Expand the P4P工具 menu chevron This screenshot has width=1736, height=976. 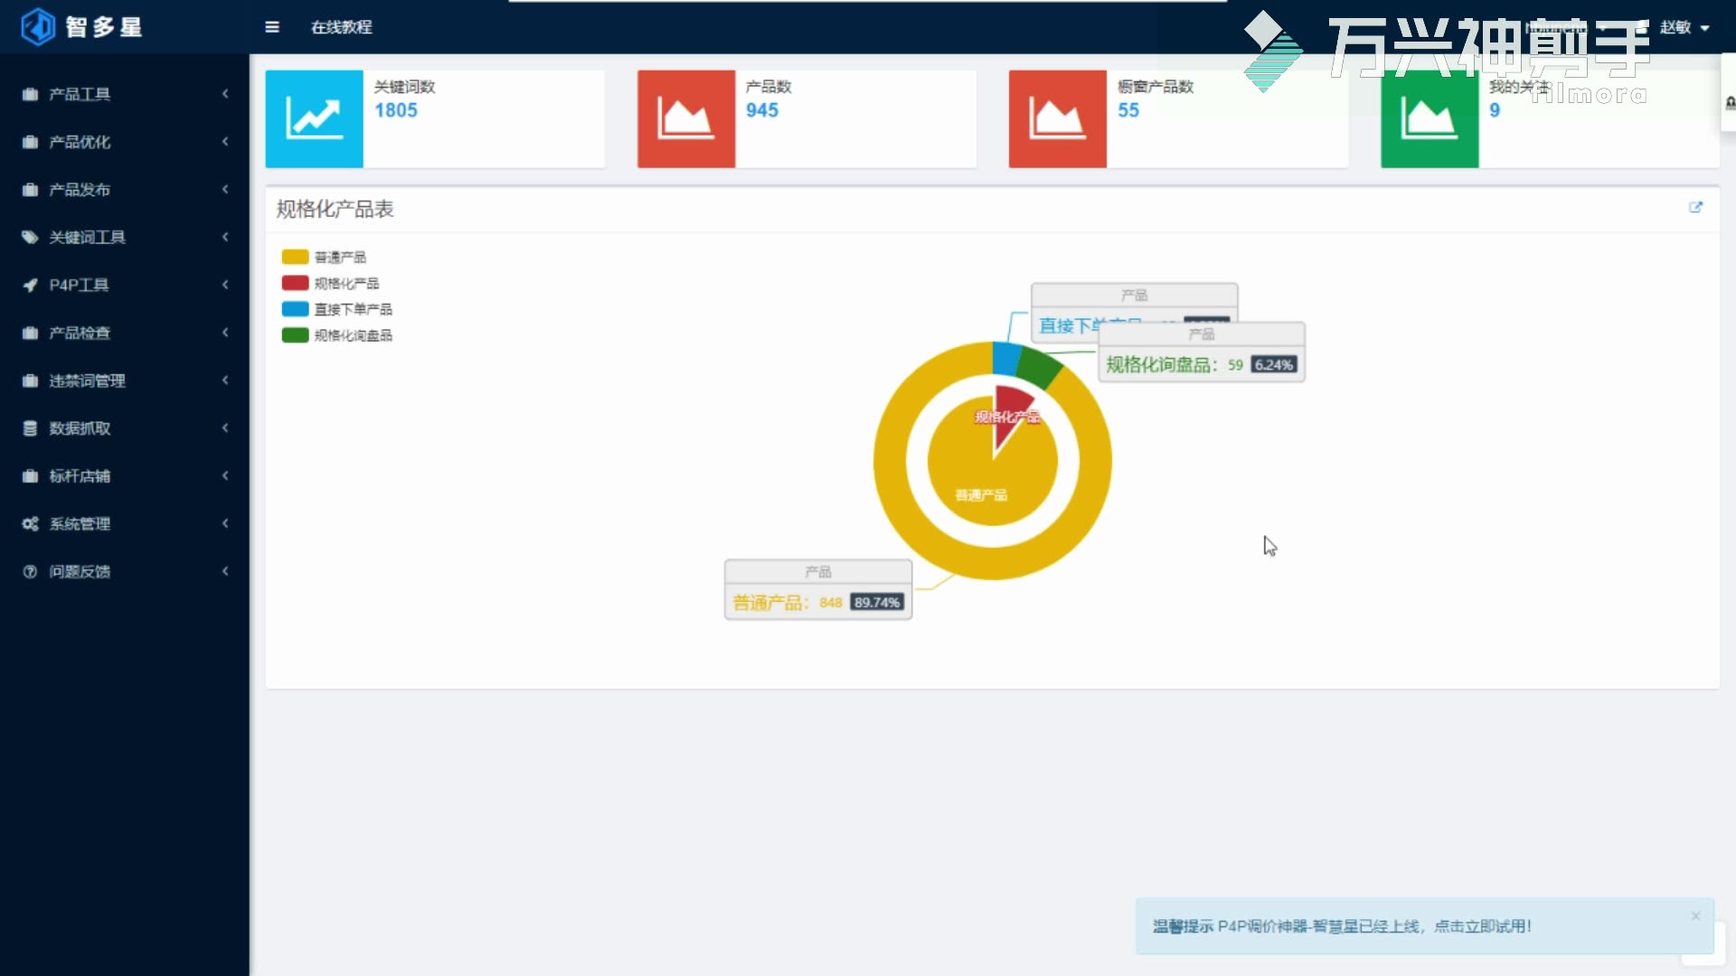click(x=225, y=286)
